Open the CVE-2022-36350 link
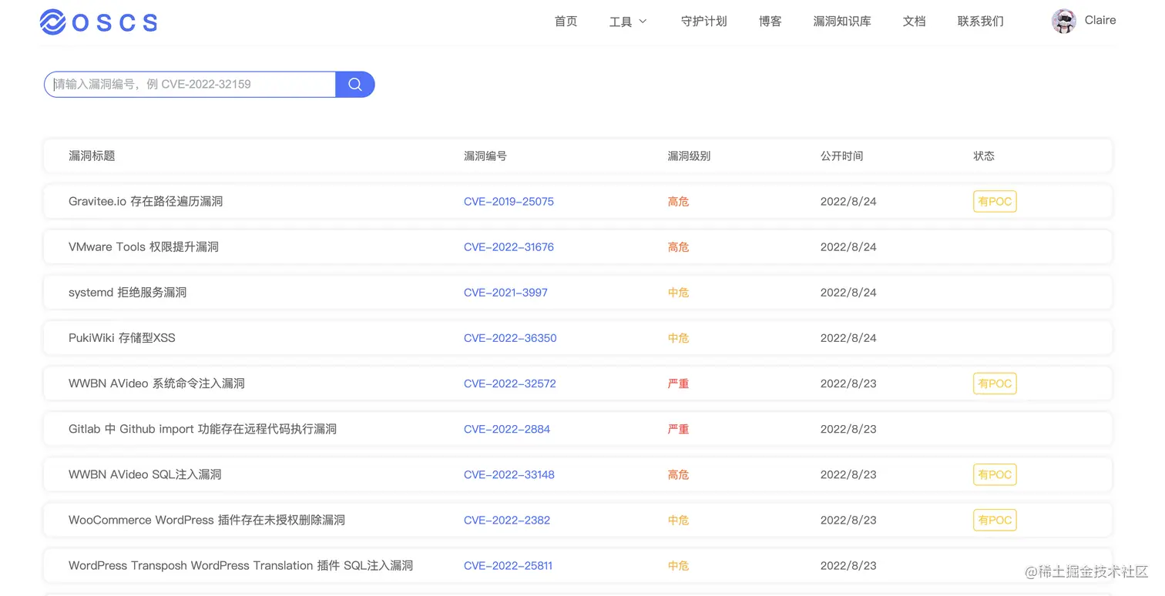 pyautogui.click(x=510, y=338)
